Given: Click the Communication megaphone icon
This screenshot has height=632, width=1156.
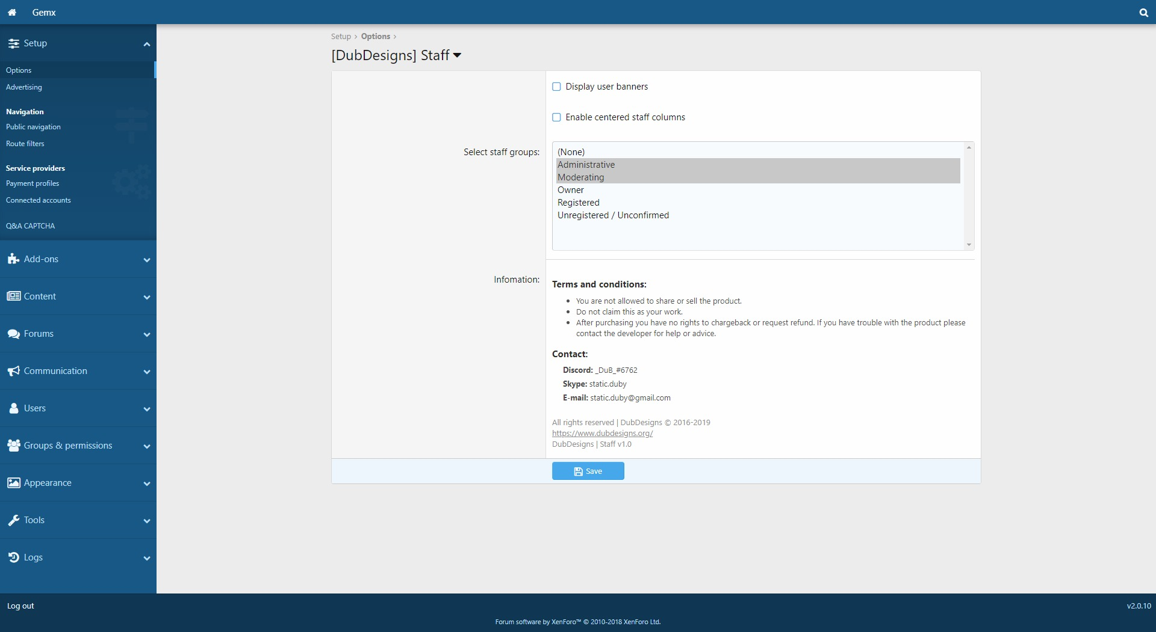Looking at the screenshot, I should (13, 371).
